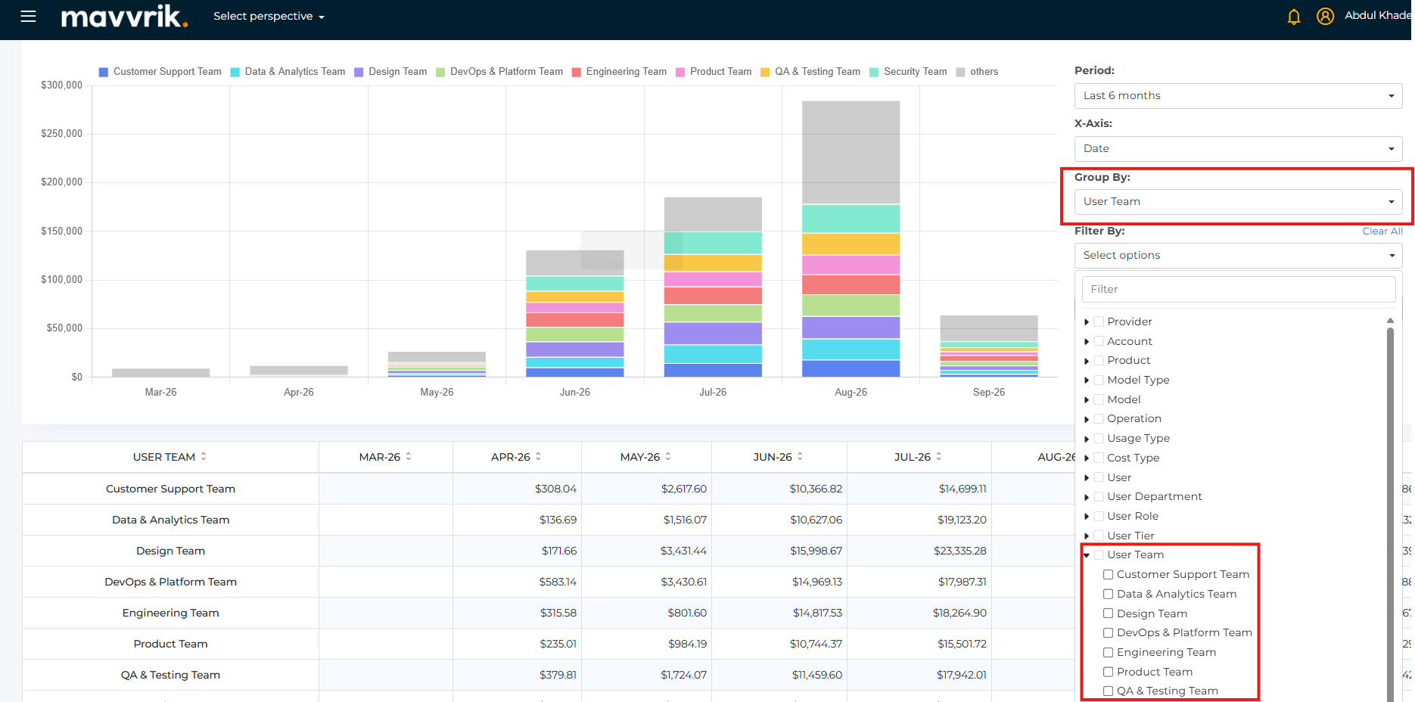Open the Period dropdown showing Last 6 months
1415x702 pixels.
(1238, 96)
